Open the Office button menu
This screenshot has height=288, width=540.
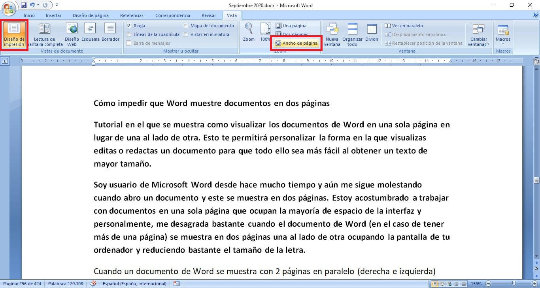point(8,9)
